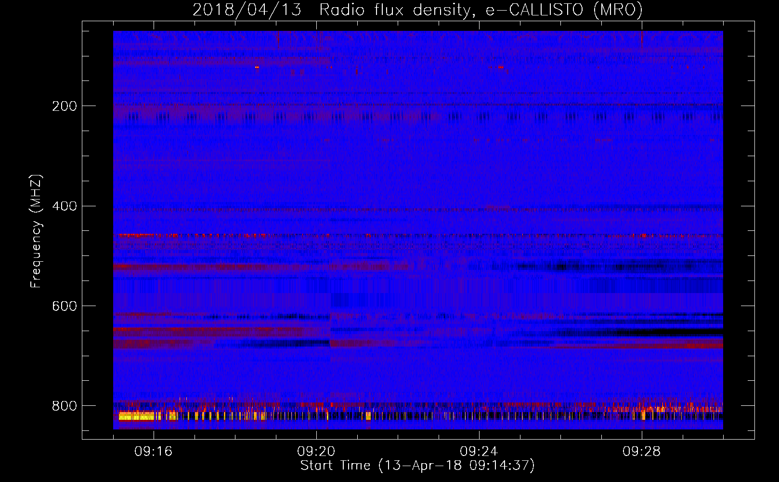Click the 600 frequency tick label
The image size is (779, 482).
pyautogui.click(x=65, y=307)
